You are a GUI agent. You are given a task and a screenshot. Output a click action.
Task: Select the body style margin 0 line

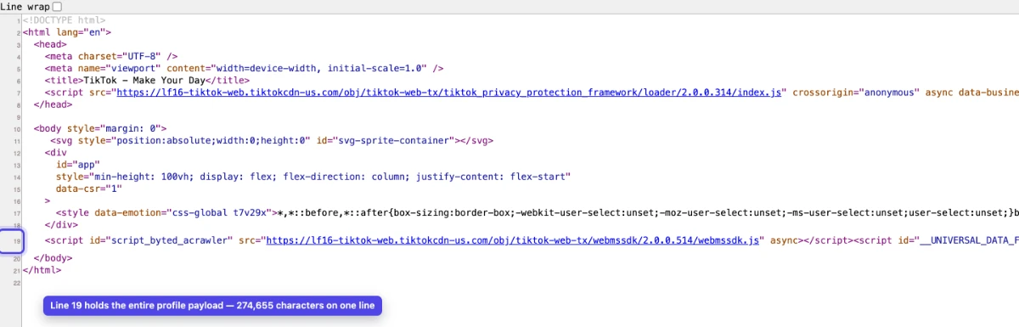click(100, 128)
